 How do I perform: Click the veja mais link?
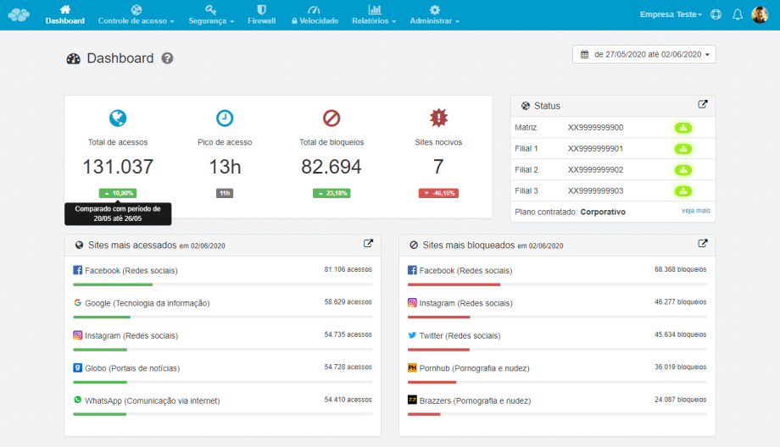coord(695,211)
